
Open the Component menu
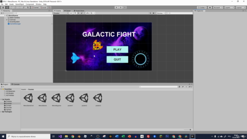[x=30, y=4]
